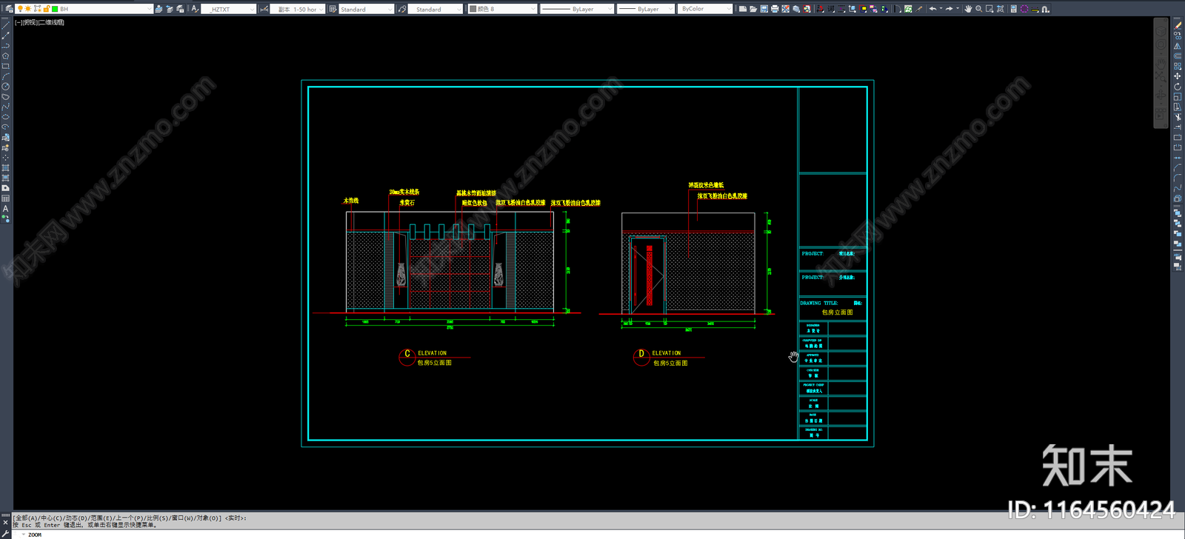1185x539 pixels.
Task: Open the Standard table style dropdown
Action: [x=390, y=9]
